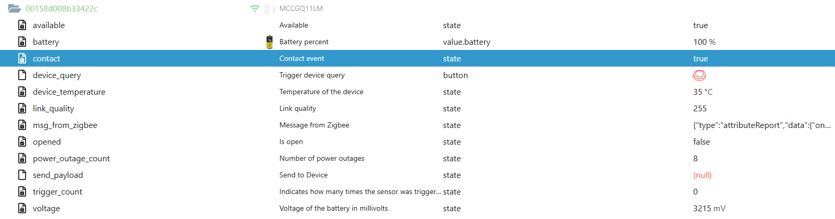The image size is (835, 219).
Task: Click the MCCGQ11LM device icon thumbnail
Action: click(x=269, y=9)
